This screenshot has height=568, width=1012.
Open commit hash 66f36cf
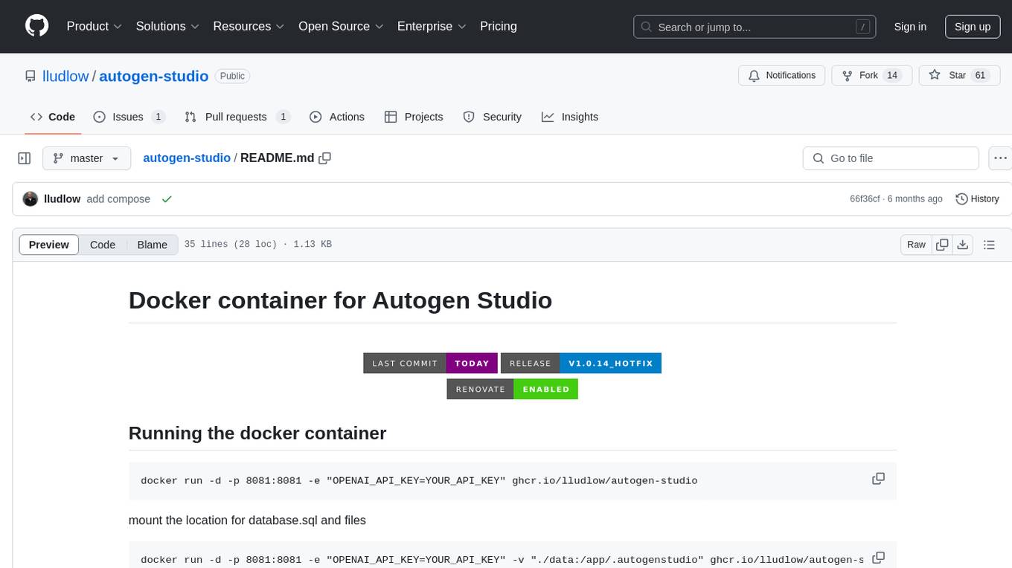(x=865, y=199)
